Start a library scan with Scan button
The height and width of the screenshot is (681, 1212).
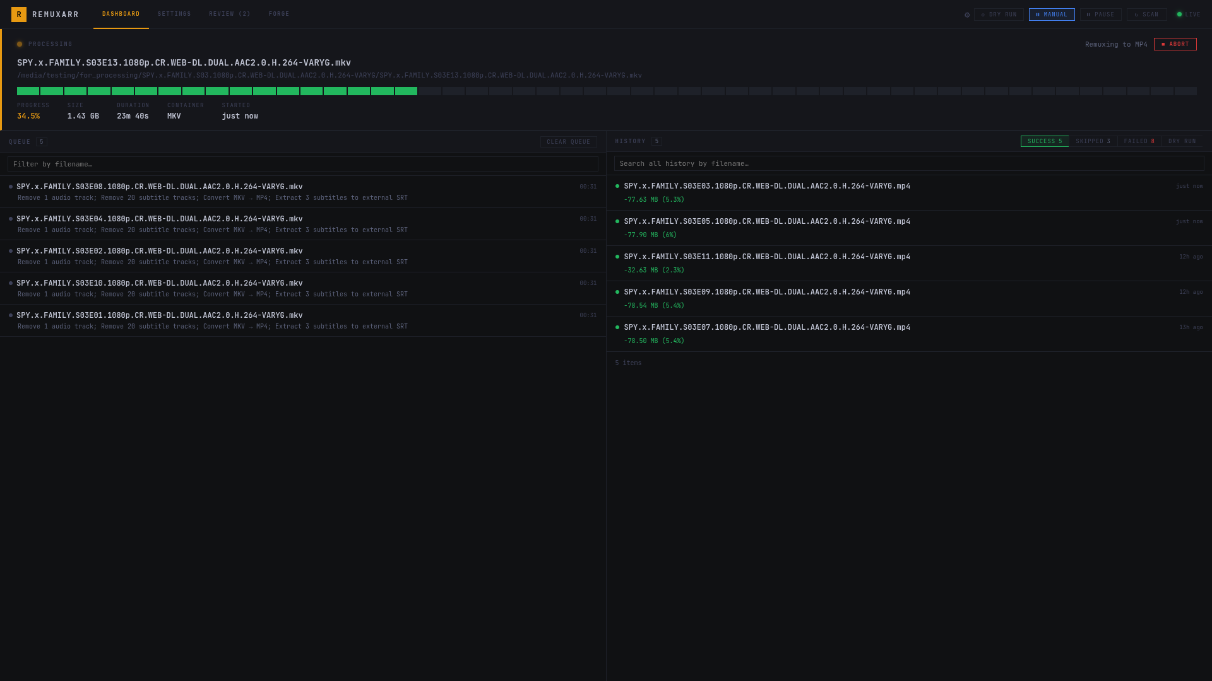[x=1147, y=15]
